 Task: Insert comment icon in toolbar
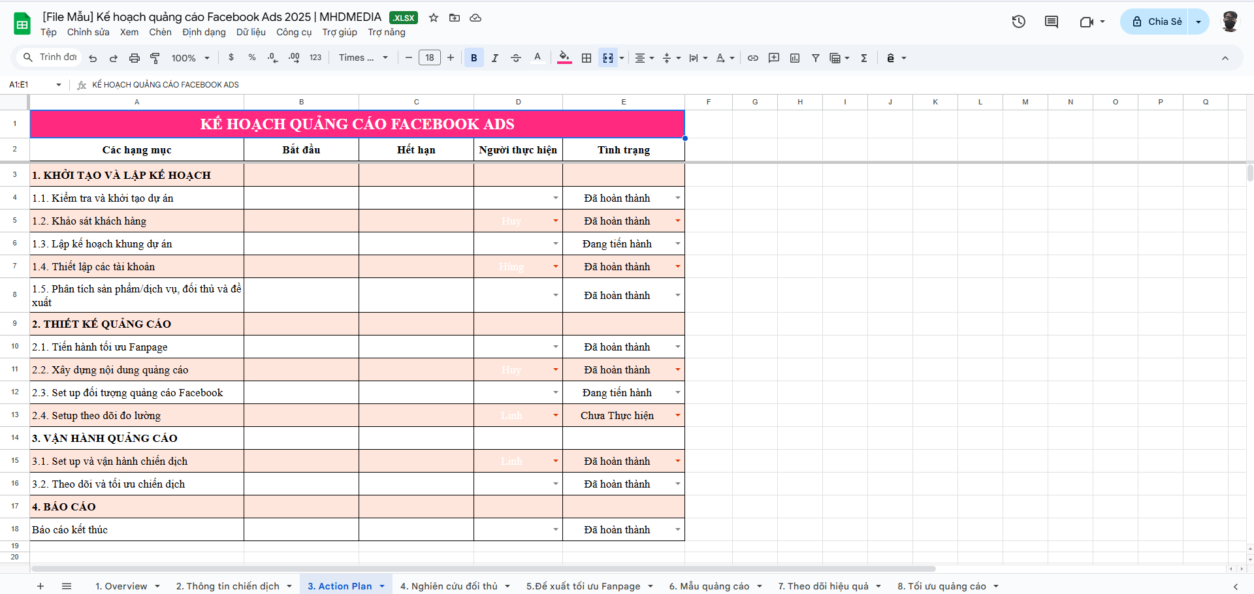774,58
